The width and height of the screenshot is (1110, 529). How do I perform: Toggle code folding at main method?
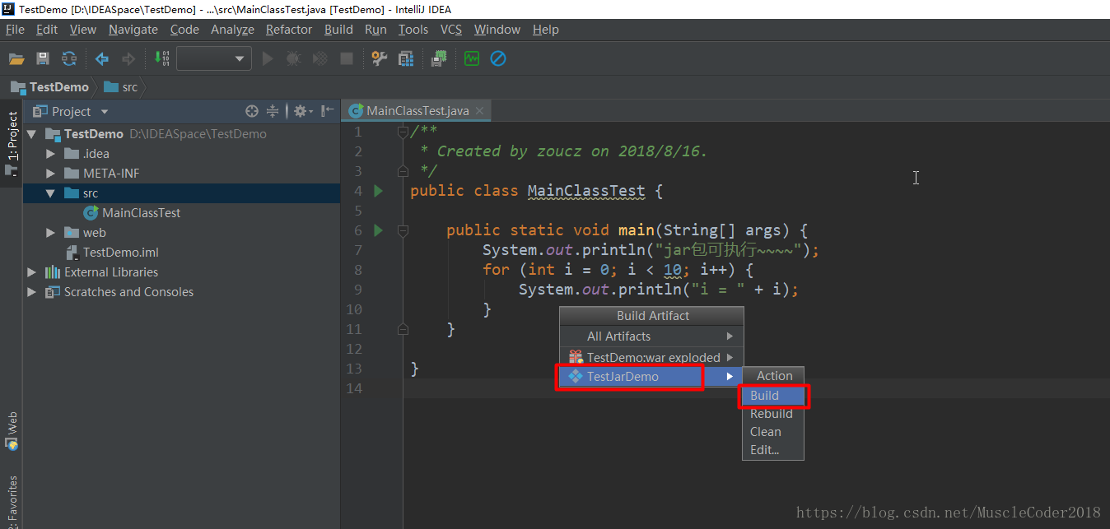click(x=403, y=230)
